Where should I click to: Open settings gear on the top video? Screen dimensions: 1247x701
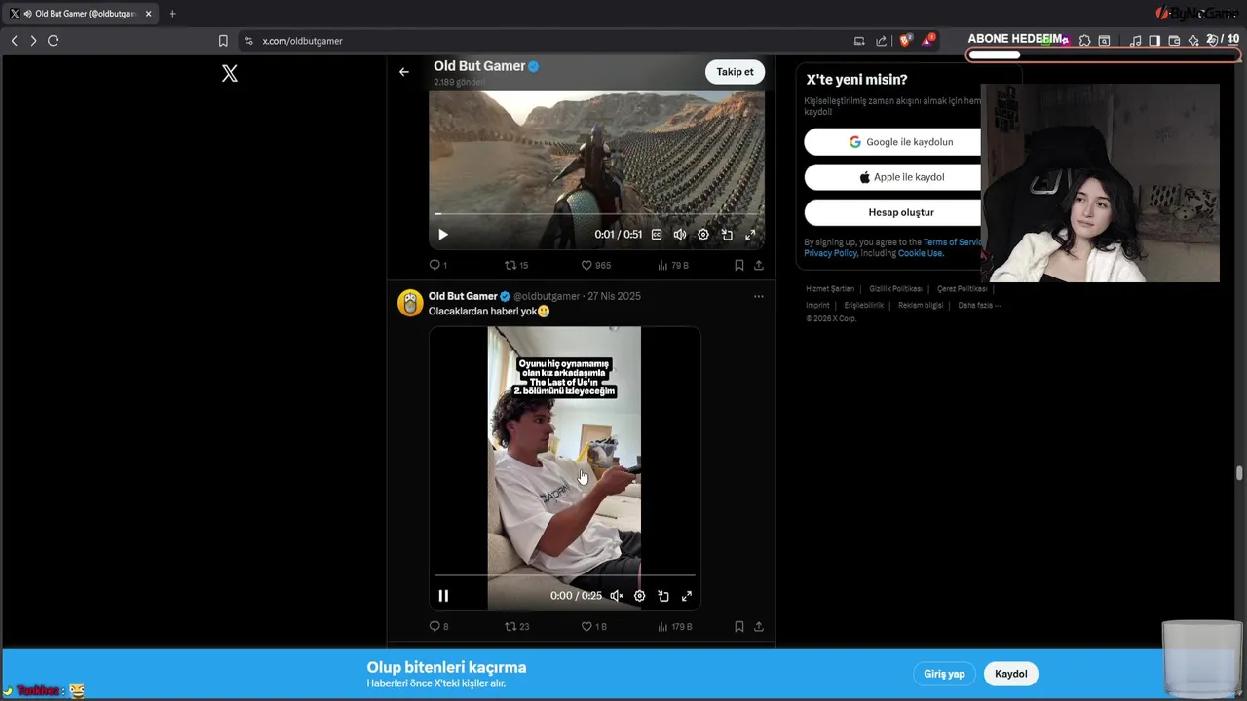tap(703, 235)
